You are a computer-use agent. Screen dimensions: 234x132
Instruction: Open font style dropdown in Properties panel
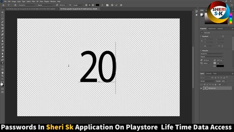[x=212, y=57]
